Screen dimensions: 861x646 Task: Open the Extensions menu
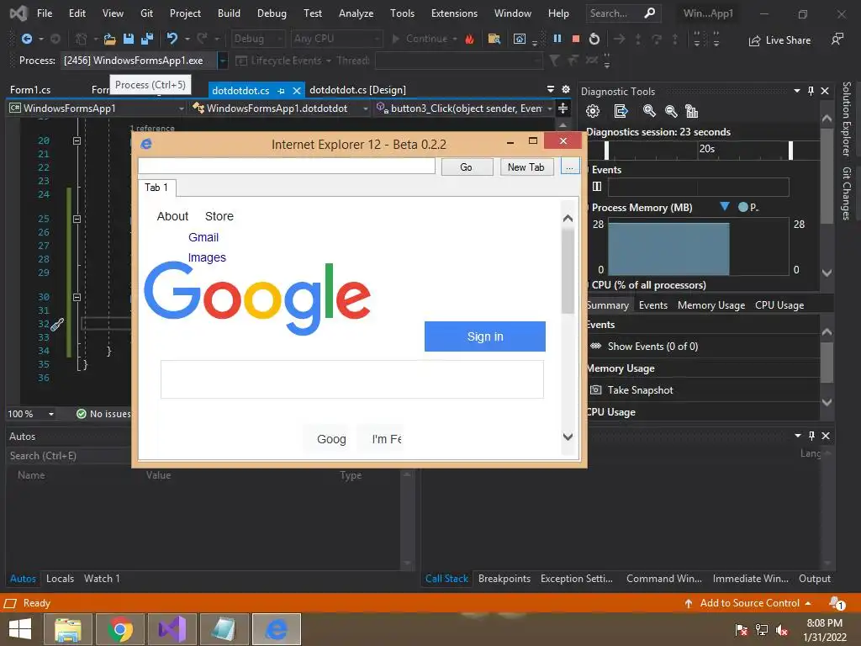coord(454,13)
